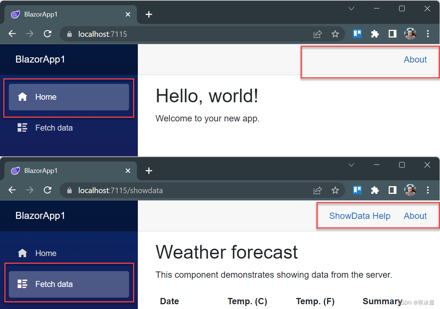
Task: Open ShowData Help link
Action: tap(360, 216)
